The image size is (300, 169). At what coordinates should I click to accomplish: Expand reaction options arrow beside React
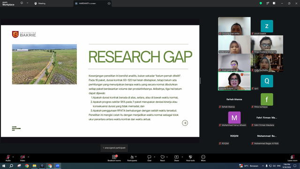coord(167,157)
